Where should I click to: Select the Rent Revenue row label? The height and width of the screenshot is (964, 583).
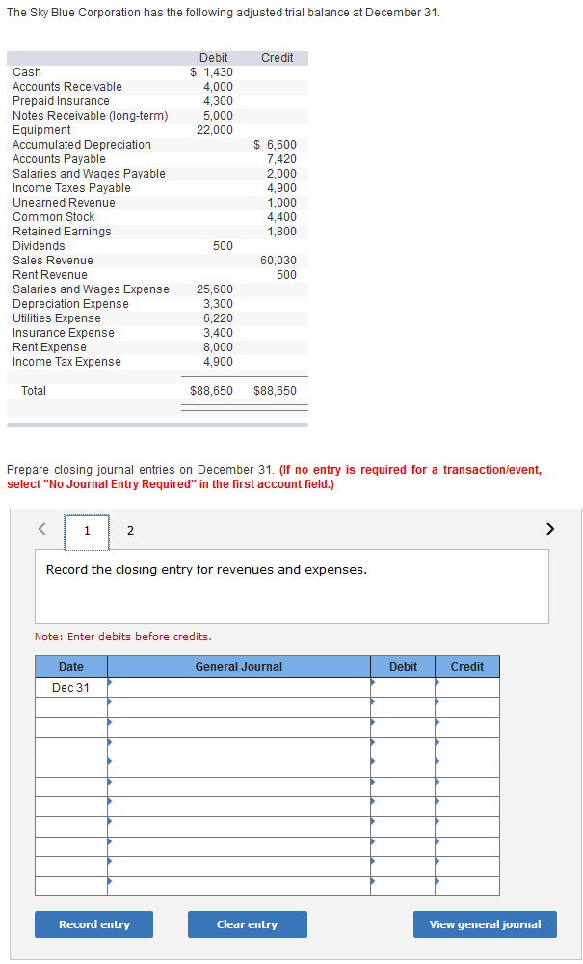pos(50,275)
